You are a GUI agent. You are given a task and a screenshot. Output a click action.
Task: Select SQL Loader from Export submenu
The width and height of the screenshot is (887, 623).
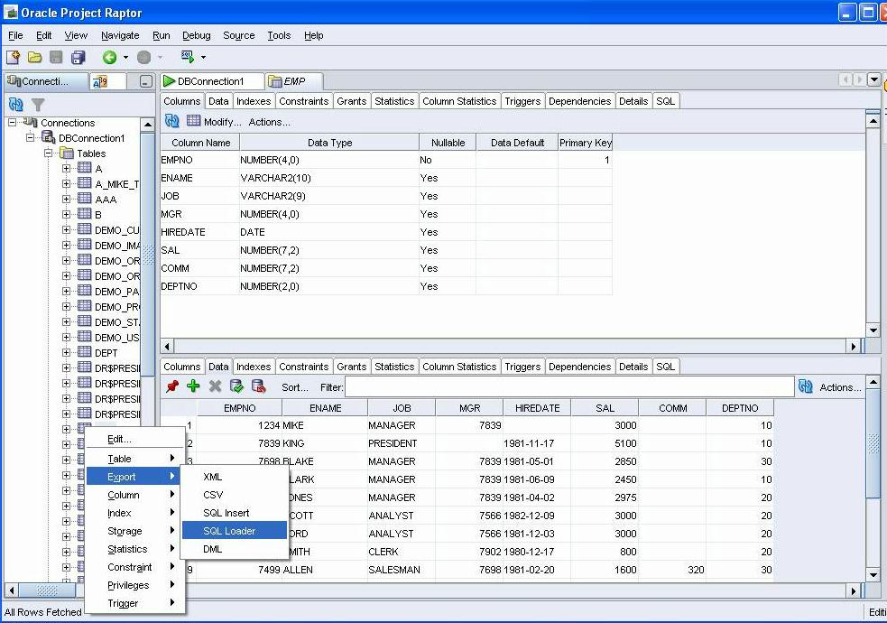click(229, 531)
